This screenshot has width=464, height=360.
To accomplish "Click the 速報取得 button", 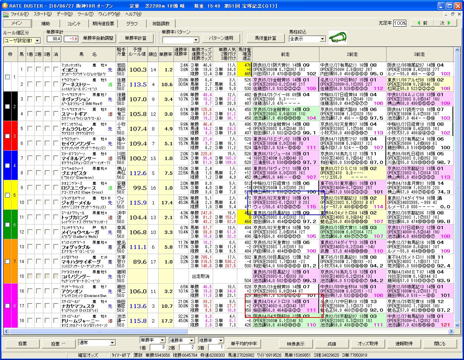I will 404,343.
